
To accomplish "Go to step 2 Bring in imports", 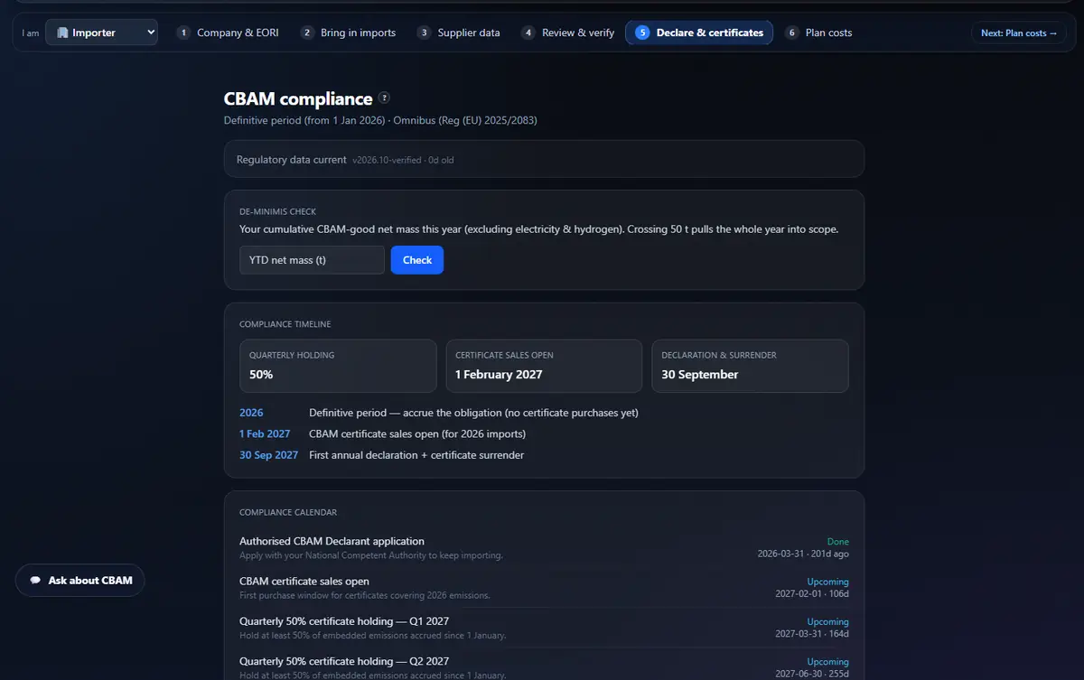I will [349, 33].
